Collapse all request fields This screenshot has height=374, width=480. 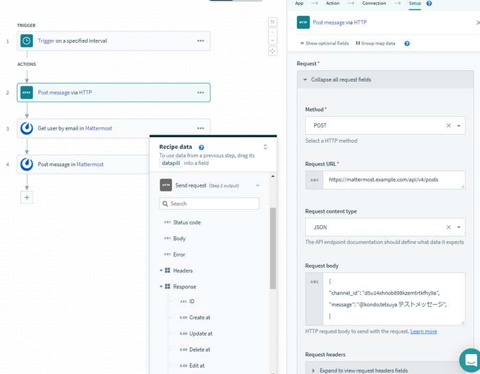(x=385, y=80)
